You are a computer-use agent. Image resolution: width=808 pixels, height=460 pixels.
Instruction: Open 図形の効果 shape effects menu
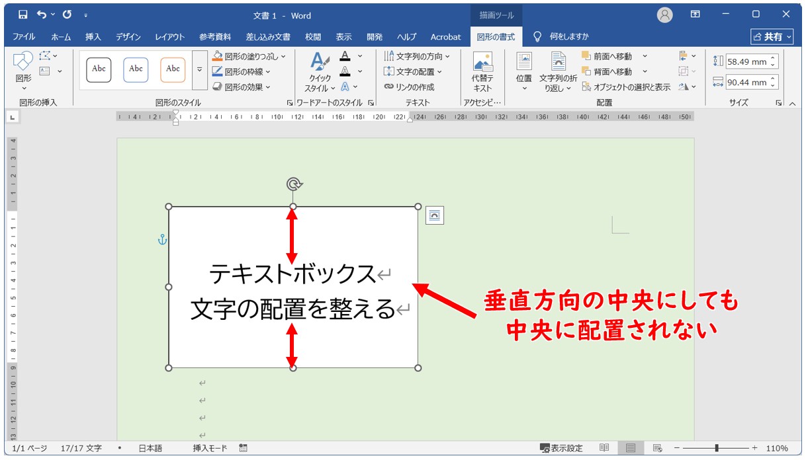coord(242,87)
